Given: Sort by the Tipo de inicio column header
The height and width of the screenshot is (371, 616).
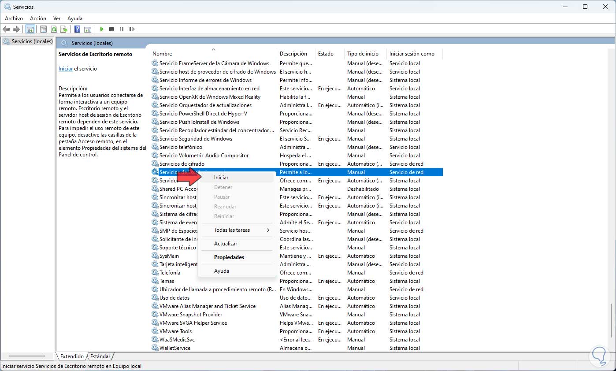Looking at the screenshot, I should [x=365, y=54].
